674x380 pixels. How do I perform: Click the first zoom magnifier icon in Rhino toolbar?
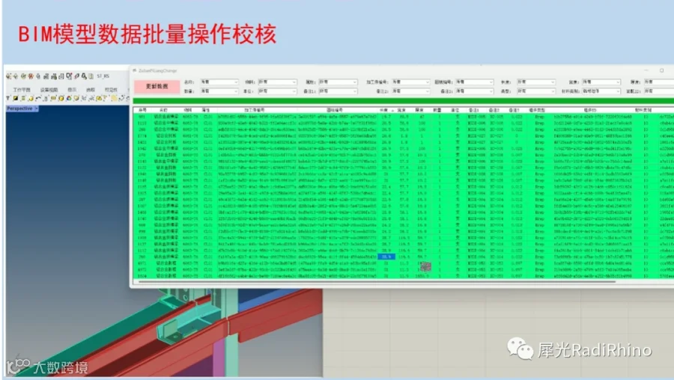[8, 76]
